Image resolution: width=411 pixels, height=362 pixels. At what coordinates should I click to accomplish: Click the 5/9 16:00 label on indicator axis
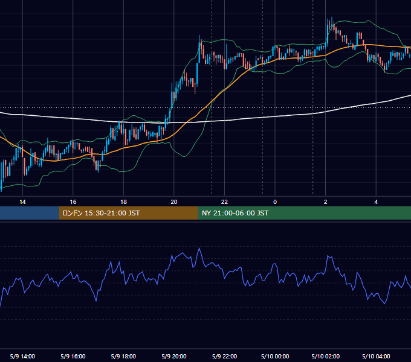pos(73,356)
